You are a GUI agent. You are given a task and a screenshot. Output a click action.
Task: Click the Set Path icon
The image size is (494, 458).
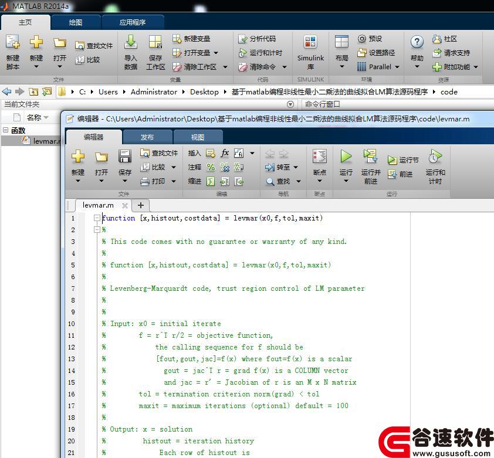[x=361, y=53]
